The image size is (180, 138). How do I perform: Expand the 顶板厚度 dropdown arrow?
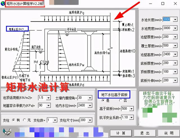[x=175, y=72]
